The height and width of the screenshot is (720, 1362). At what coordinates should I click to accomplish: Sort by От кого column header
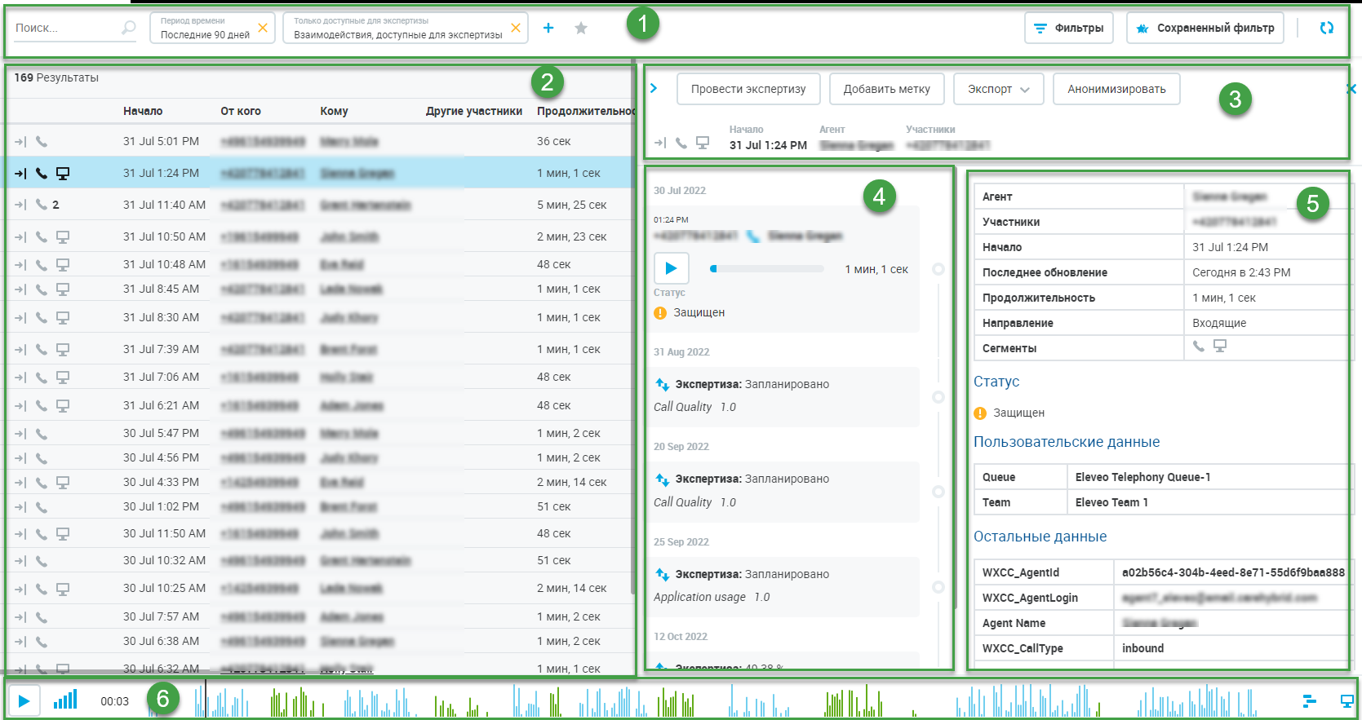point(241,111)
